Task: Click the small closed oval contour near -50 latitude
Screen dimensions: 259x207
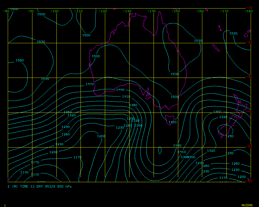Action: click(x=160, y=150)
